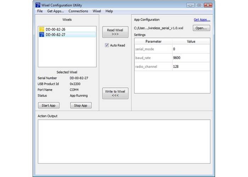The image size is (248, 177).
Task: Open the File menu
Action: click(x=40, y=11)
